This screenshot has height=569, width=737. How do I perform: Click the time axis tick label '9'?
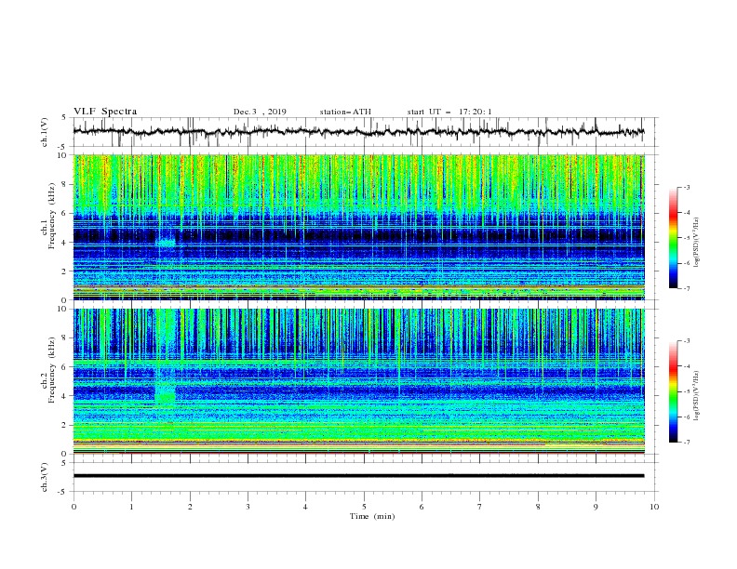click(596, 507)
